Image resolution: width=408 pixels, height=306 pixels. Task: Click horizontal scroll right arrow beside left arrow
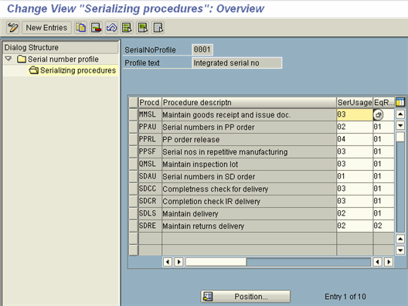(178, 261)
